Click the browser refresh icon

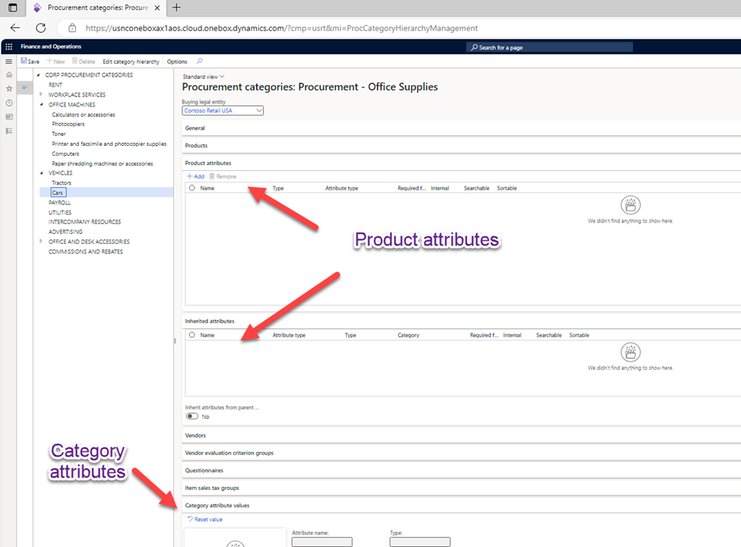click(x=41, y=27)
